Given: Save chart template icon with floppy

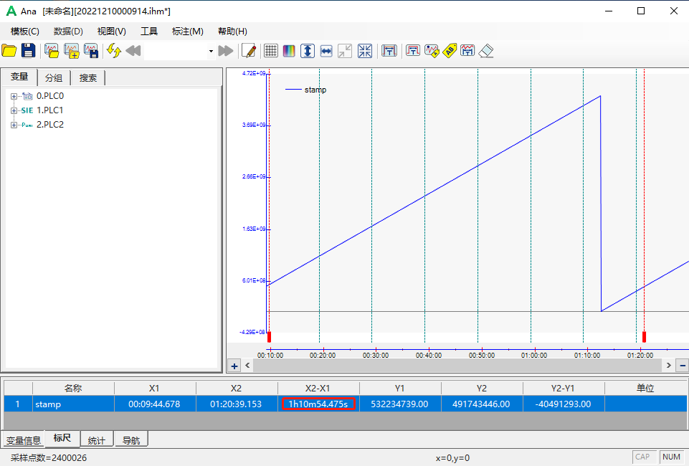Looking at the screenshot, I should (91, 51).
